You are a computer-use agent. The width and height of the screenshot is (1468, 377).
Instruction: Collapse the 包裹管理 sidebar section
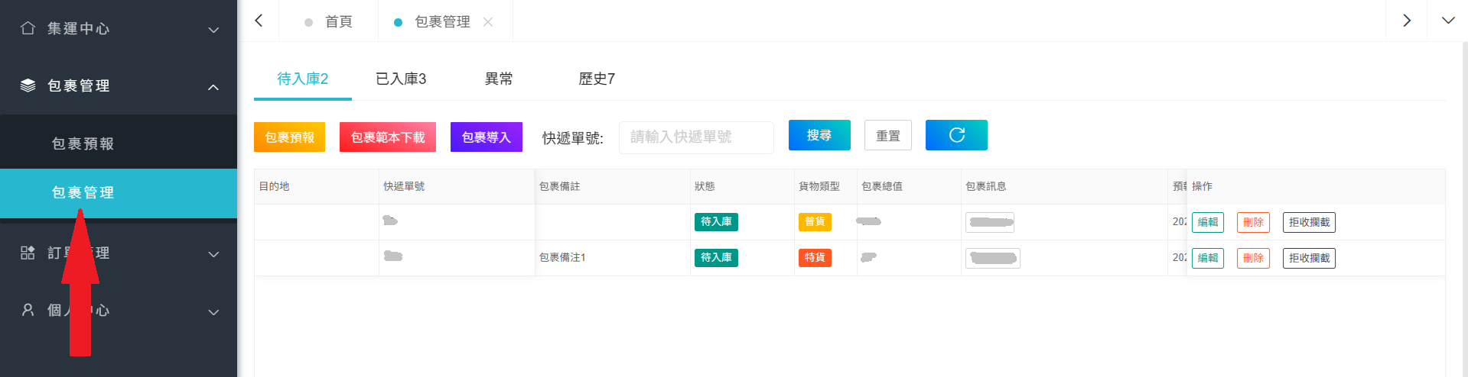pyautogui.click(x=213, y=87)
